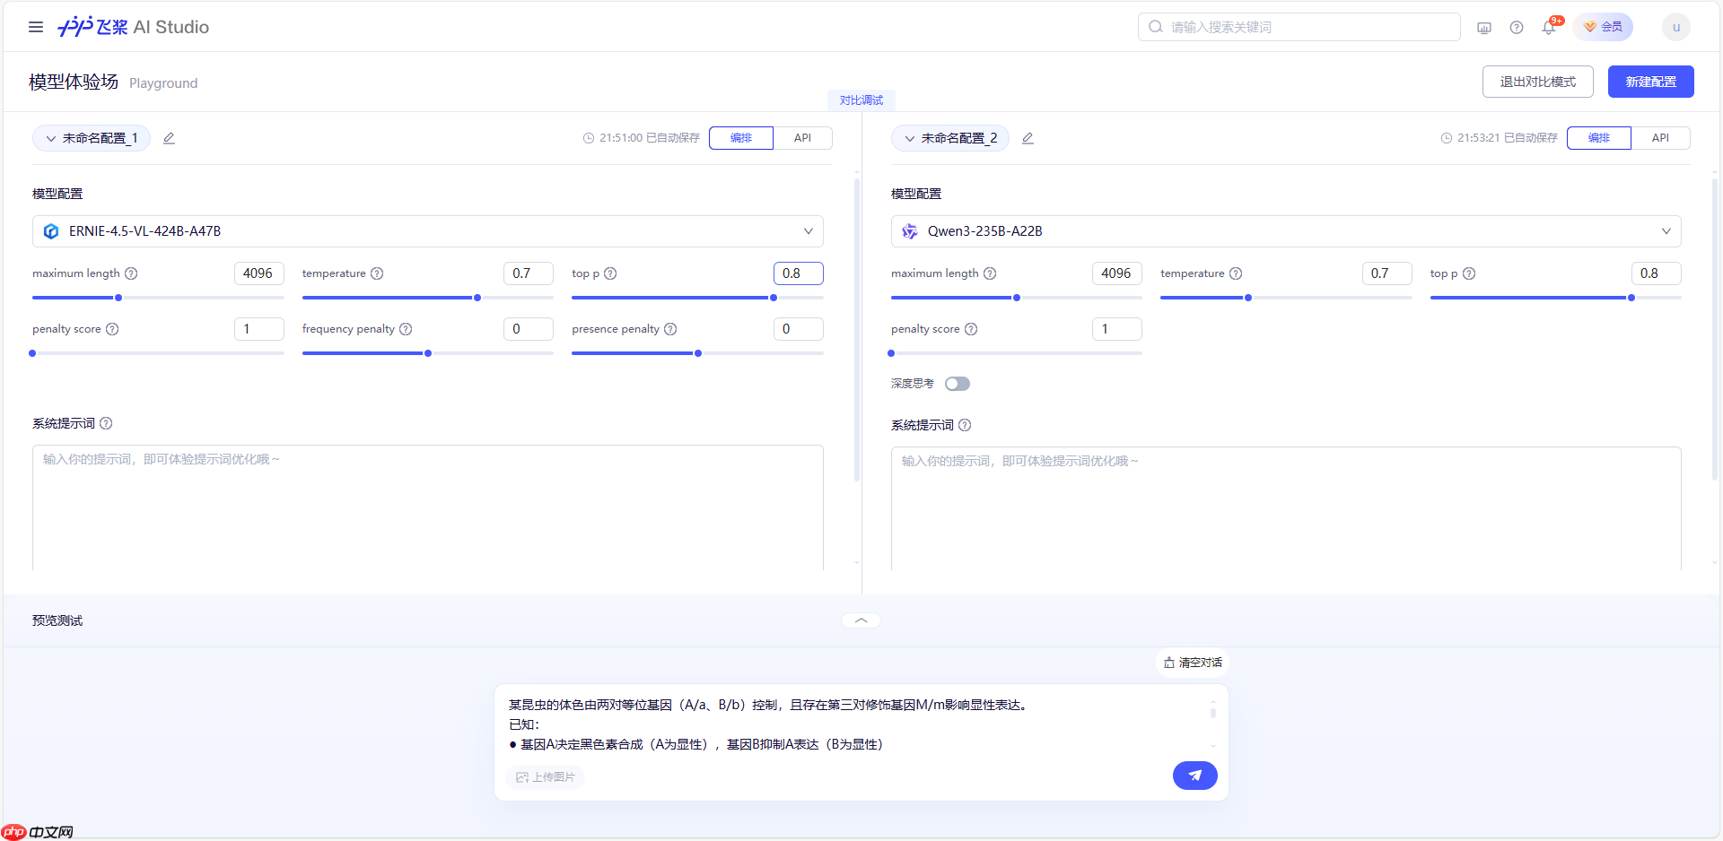Click the 退出对比模式 button
This screenshot has width=1723, height=841.
1537,82
